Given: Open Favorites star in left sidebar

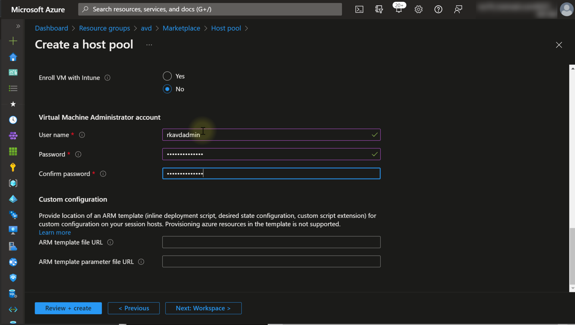Looking at the screenshot, I should [13, 104].
